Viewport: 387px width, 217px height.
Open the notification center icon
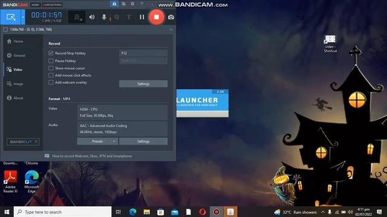pyautogui.click(x=379, y=212)
